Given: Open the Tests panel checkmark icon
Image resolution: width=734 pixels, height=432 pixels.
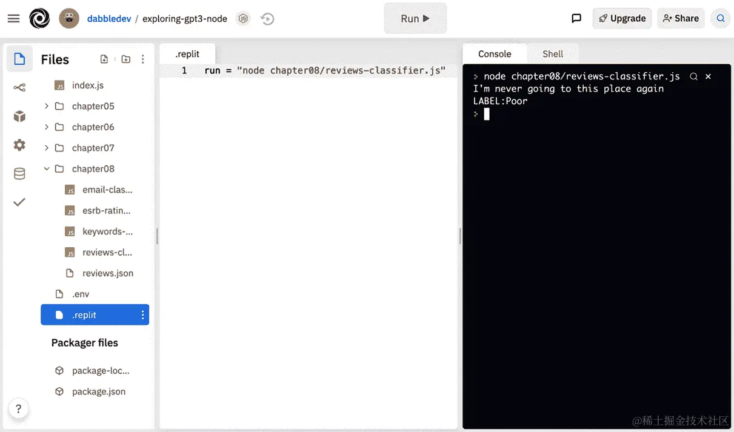Looking at the screenshot, I should point(19,202).
